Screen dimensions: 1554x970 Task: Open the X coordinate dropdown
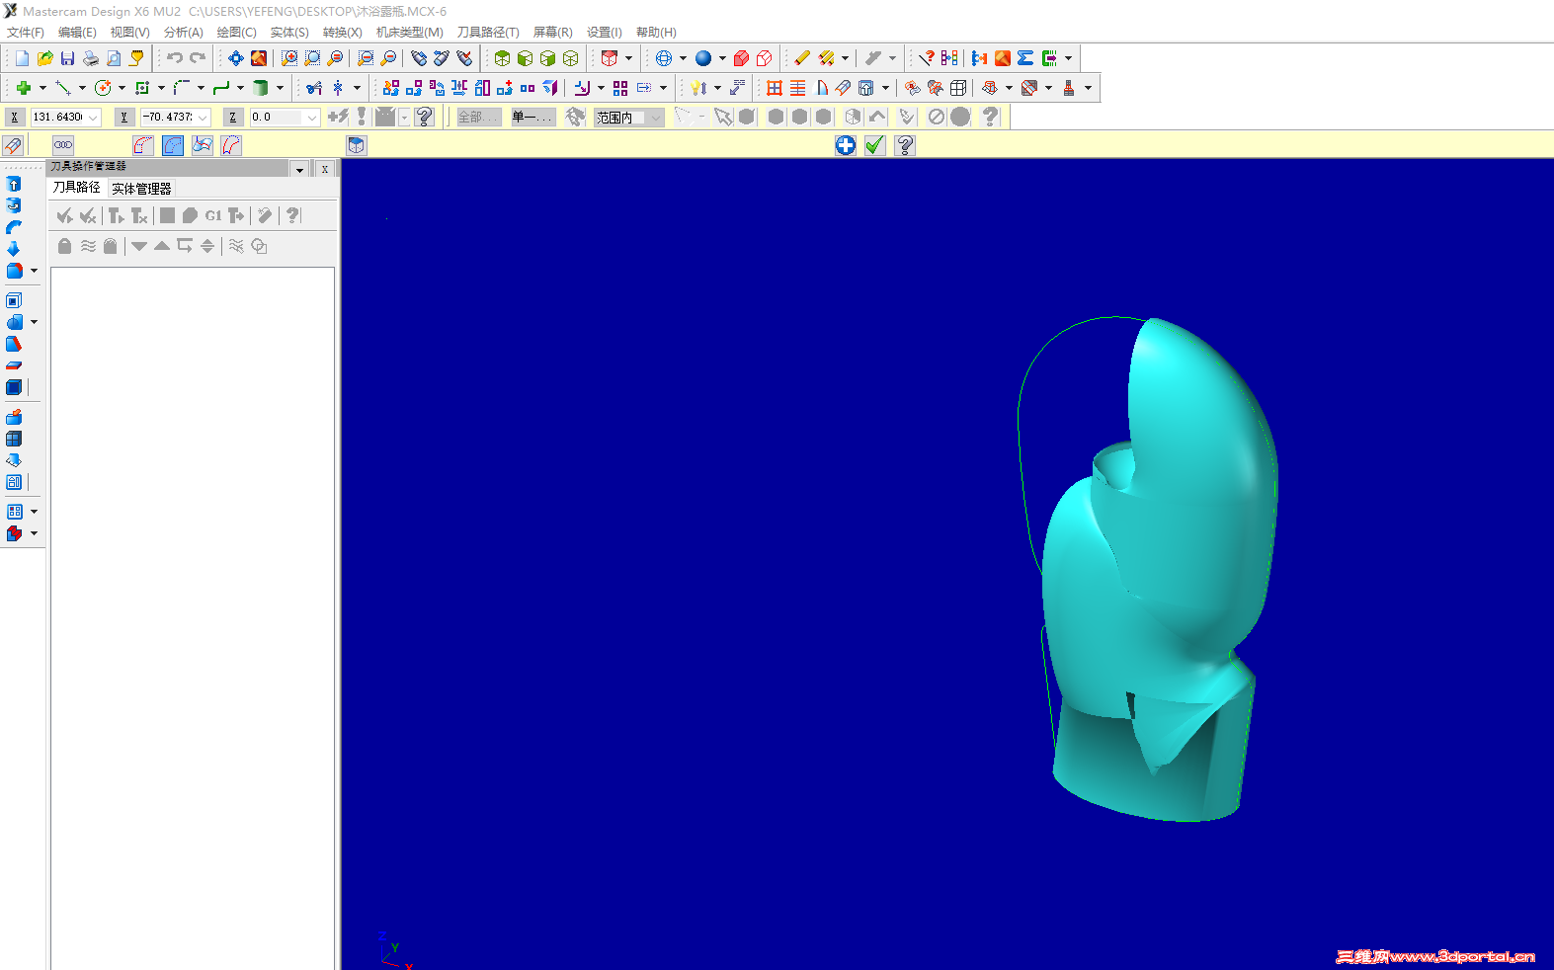[x=94, y=118]
